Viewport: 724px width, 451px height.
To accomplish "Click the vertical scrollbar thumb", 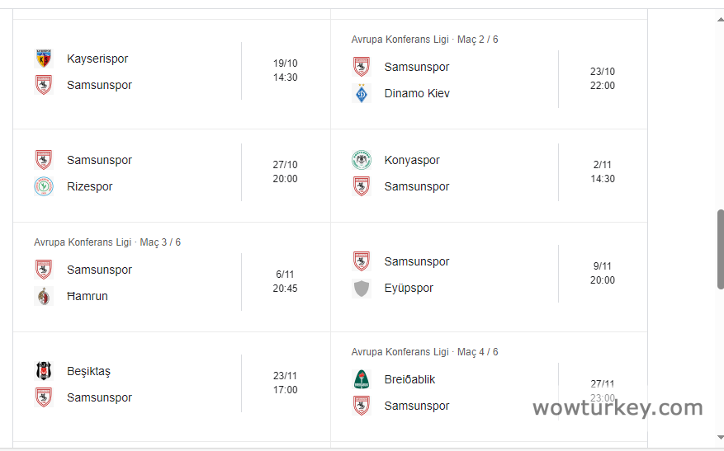I will tap(720, 249).
